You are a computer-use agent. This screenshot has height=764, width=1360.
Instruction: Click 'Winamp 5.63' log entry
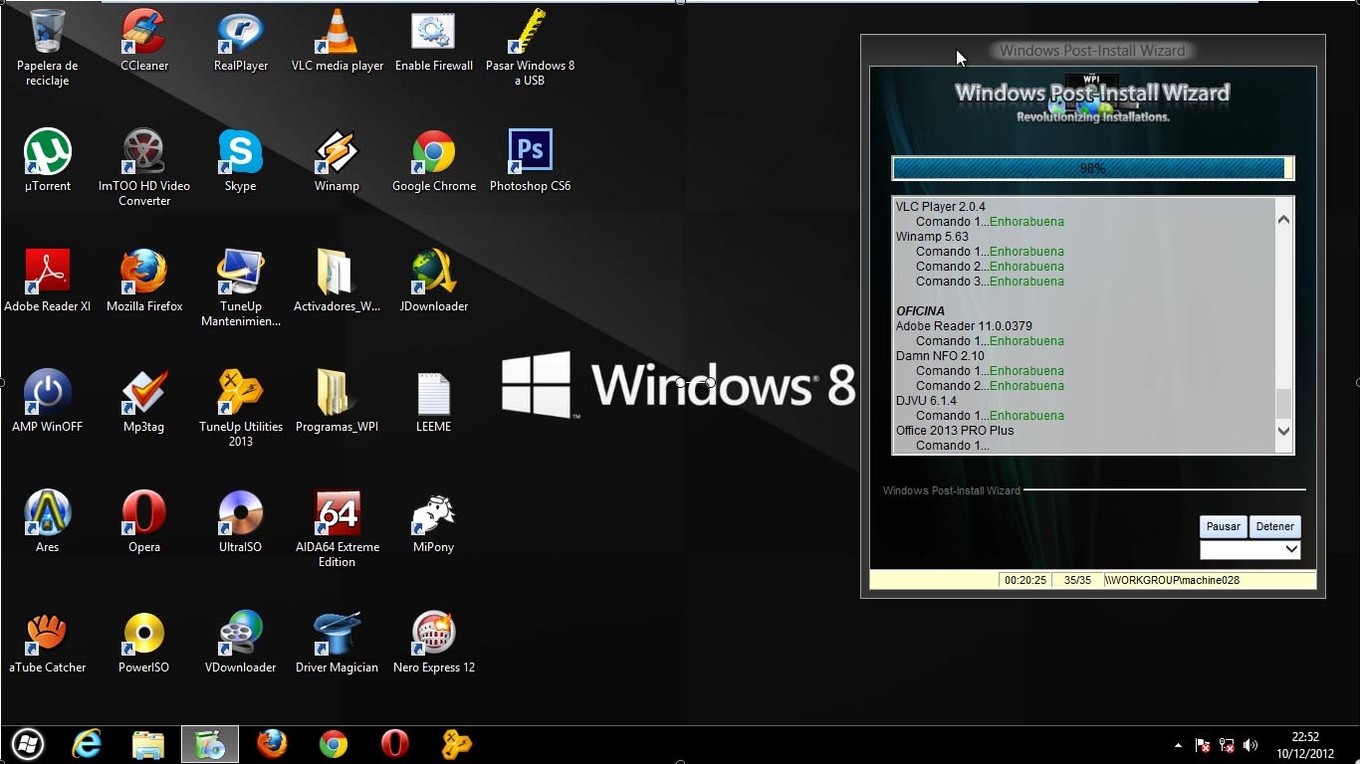click(x=932, y=237)
